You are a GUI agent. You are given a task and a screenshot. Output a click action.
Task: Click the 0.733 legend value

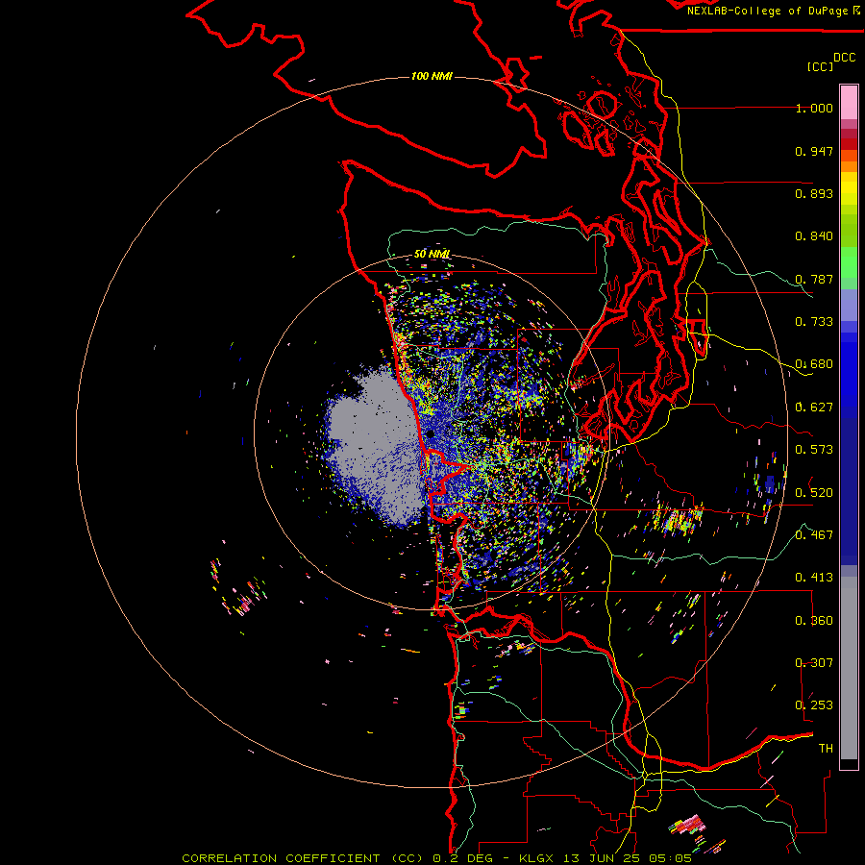814,322
